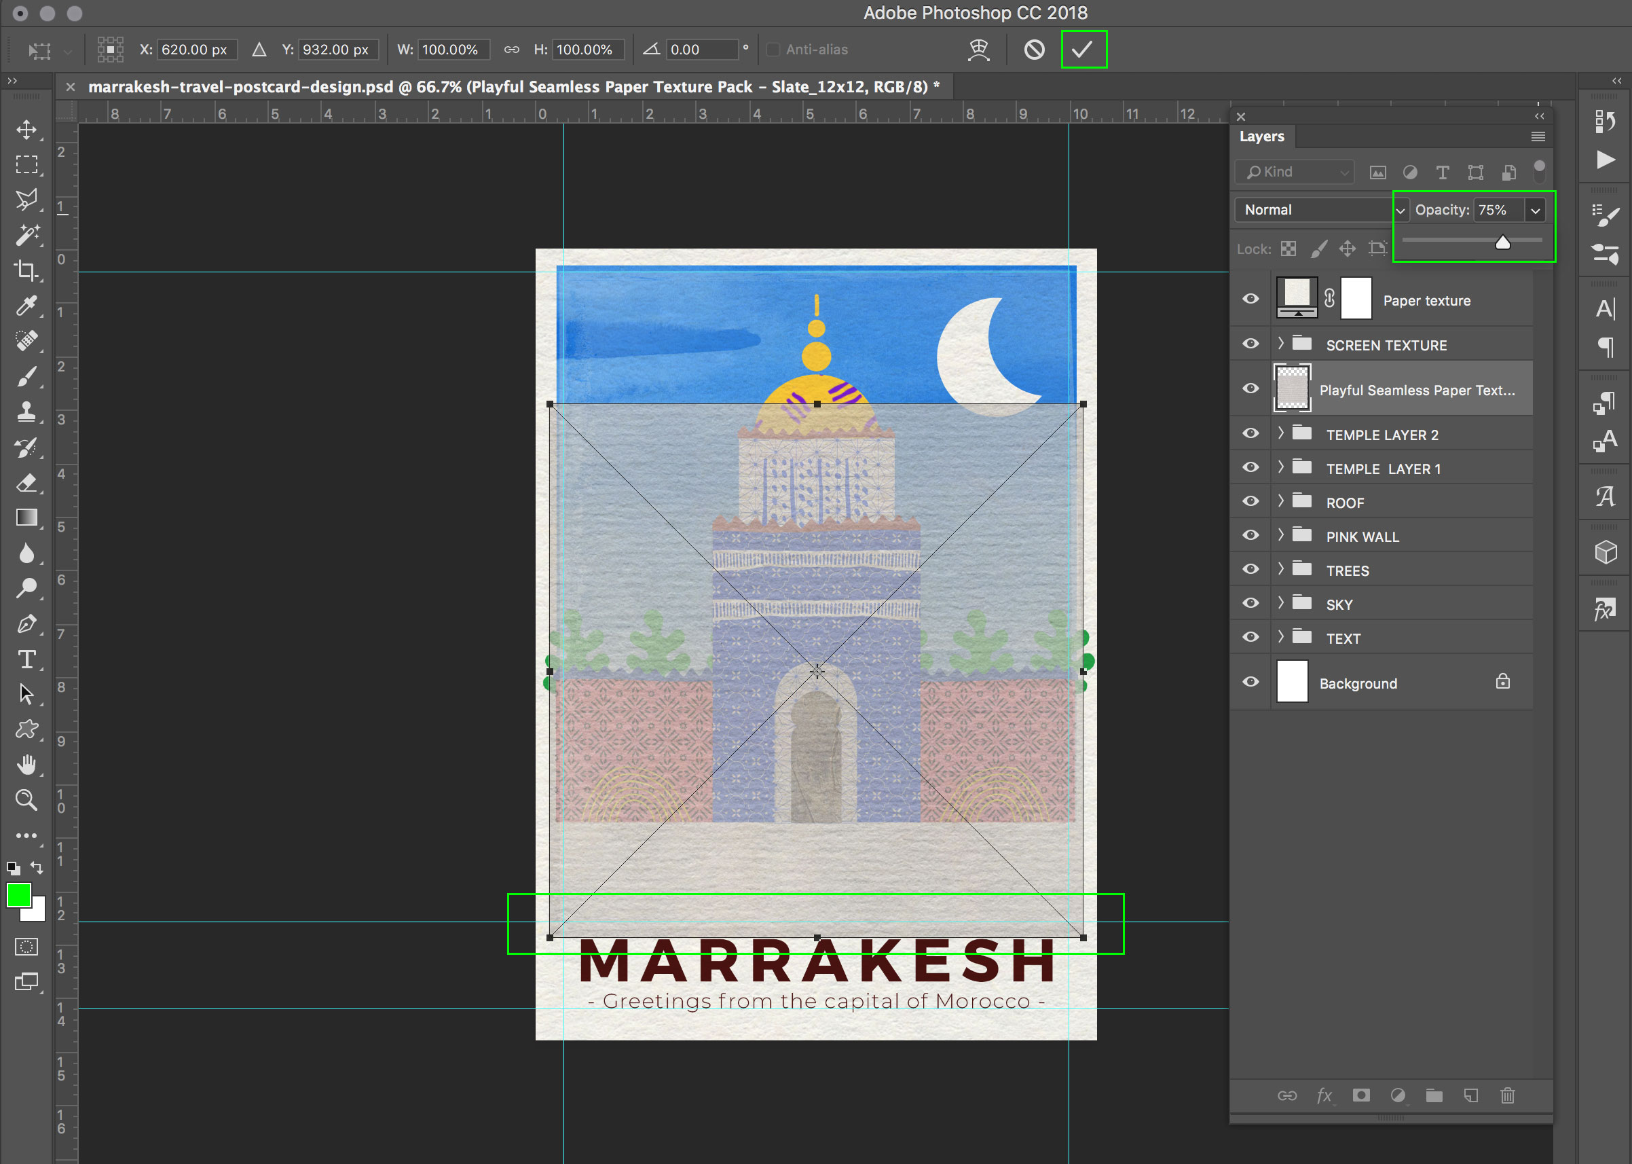Viewport: 1632px width, 1164px height.
Task: Select the Eyedropper tool
Action: point(26,306)
